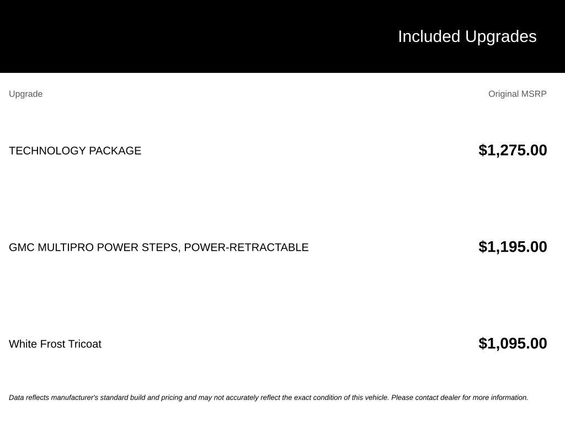Select the Original MSRP column header
This screenshot has width=565, height=424.
(518, 94)
